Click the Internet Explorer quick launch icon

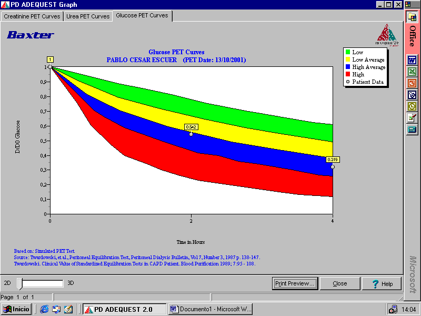45,309
